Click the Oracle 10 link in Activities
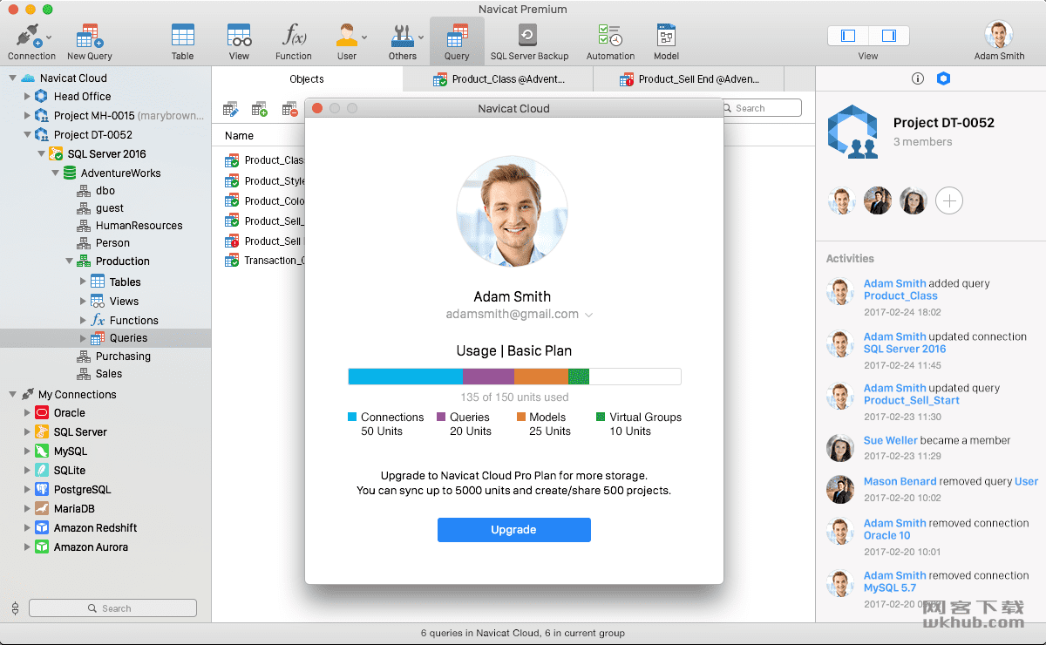 pos(887,535)
